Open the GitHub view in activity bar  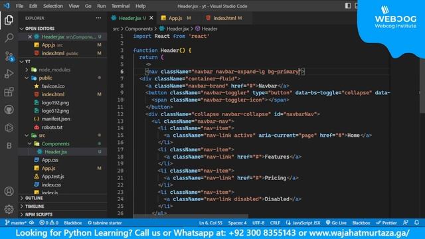coord(9,110)
